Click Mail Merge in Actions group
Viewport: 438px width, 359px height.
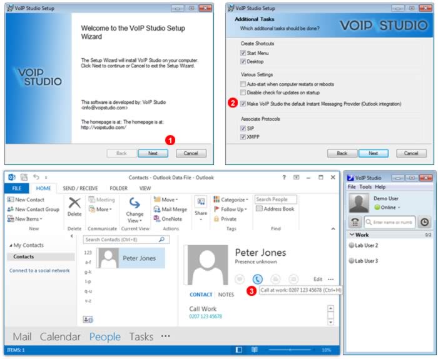pos(170,209)
